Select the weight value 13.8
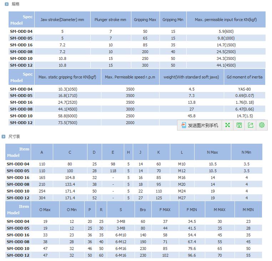 192,102
